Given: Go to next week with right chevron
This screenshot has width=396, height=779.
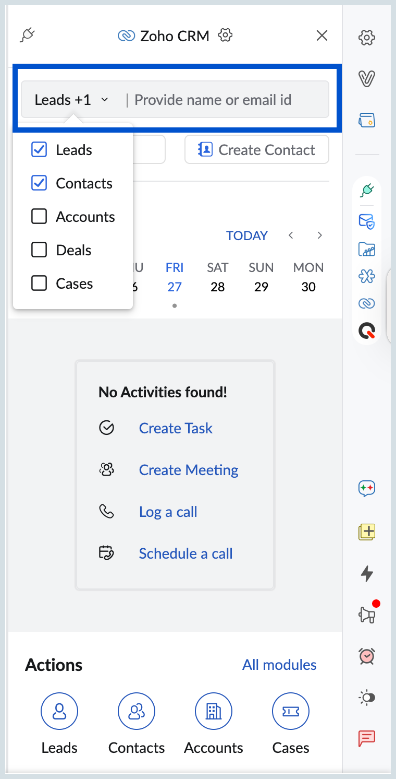Looking at the screenshot, I should point(320,235).
